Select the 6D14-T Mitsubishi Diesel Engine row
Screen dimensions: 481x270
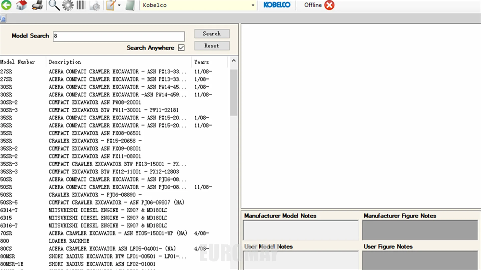pyautogui.click(x=115, y=210)
